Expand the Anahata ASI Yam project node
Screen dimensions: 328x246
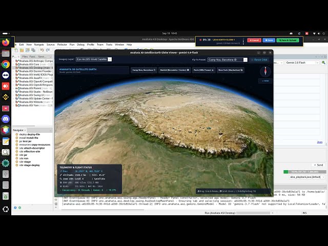point(14,106)
